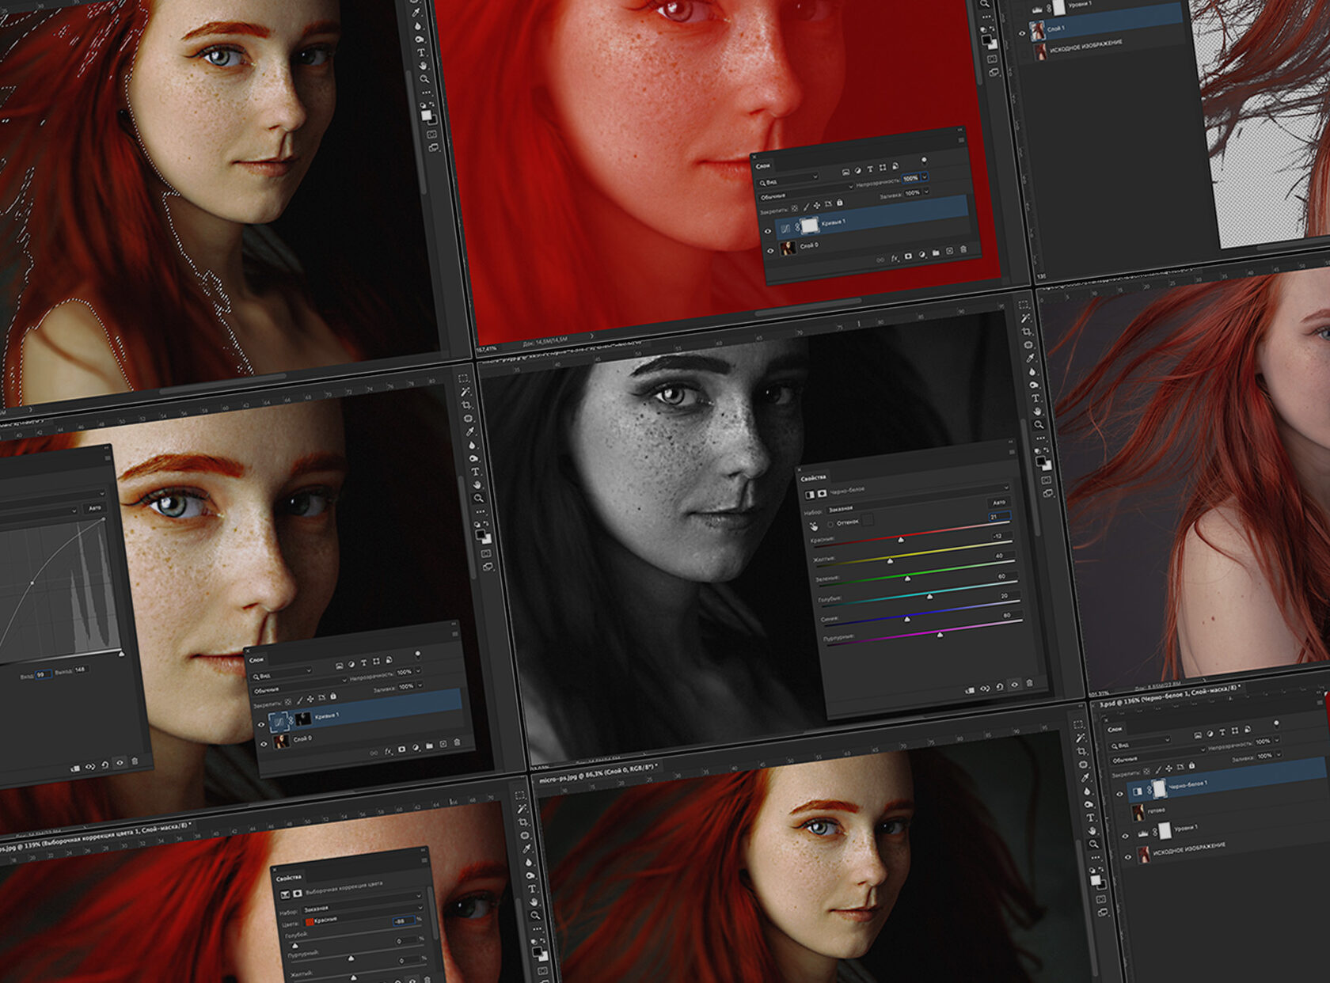
Task: Click Авто button in black-and-white properties
Action: (999, 502)
